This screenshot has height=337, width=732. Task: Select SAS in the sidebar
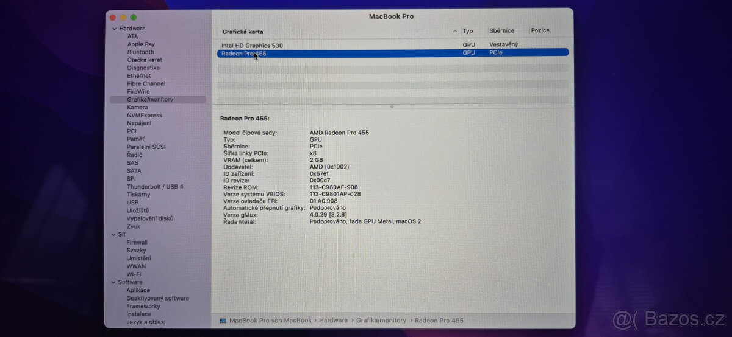click(x=132, y=163)
